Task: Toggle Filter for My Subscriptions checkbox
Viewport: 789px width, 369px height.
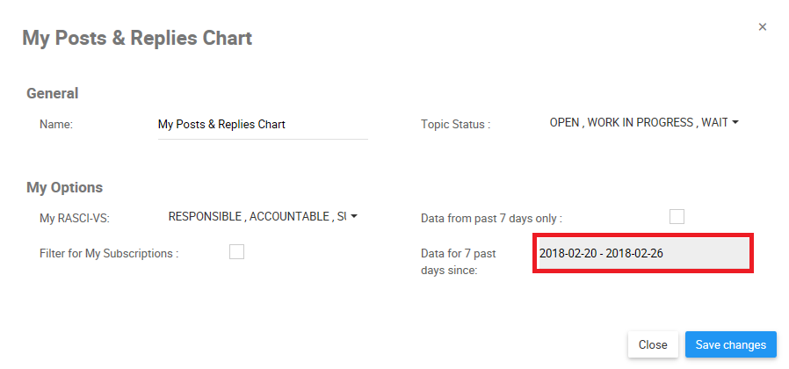Action: [x=236, y=252]
